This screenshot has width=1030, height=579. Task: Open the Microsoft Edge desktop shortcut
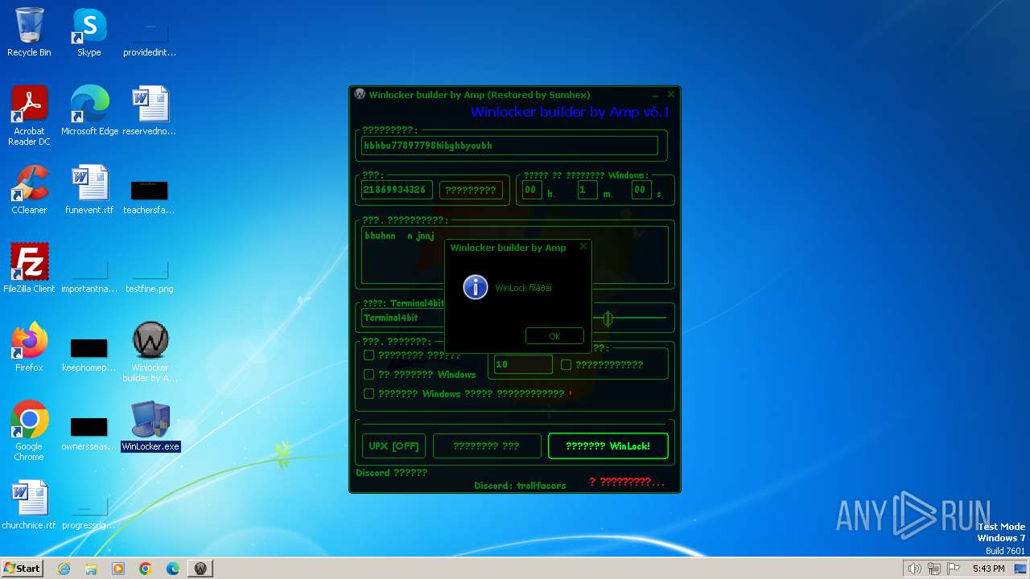point(89,111)
